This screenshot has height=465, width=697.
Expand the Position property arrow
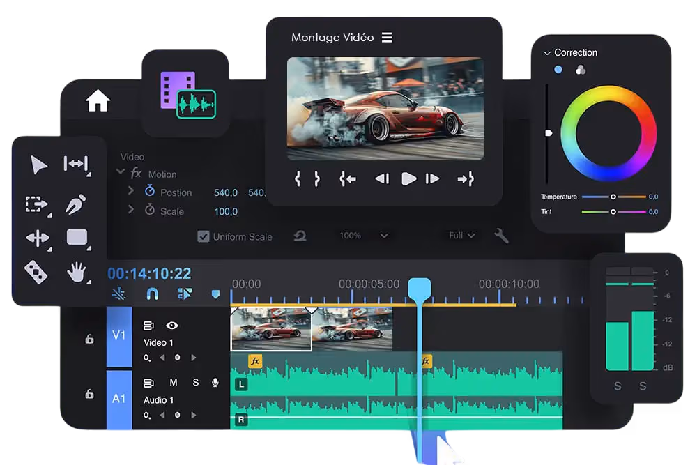[x=132, y=192]
